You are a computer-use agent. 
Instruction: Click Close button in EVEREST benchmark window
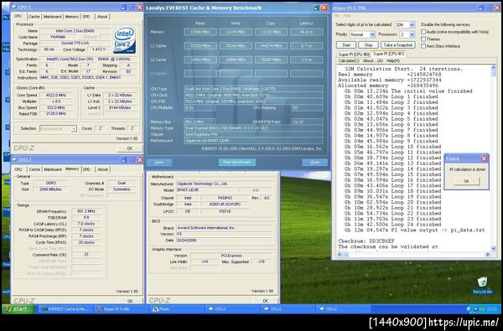click(314, 163)
